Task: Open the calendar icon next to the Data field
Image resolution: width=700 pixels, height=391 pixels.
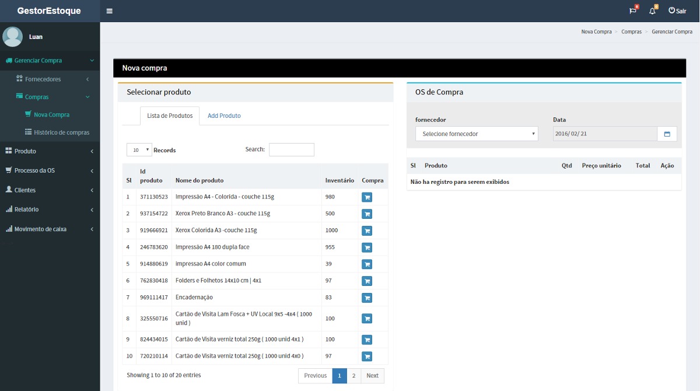Action: [x=667, y=134]
